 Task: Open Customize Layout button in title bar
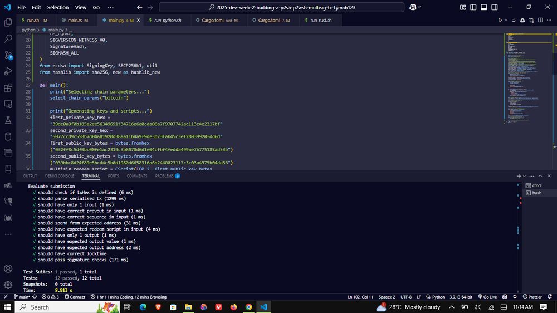pos(462,7)
